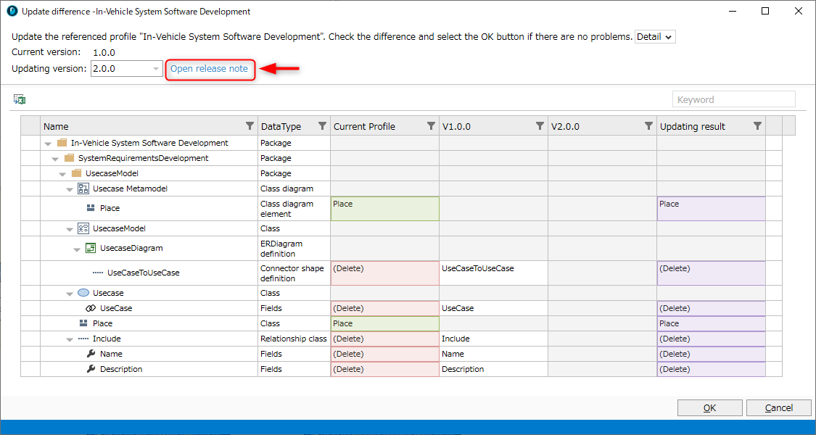The image size is (816, 435).
Task: Open the Updating version 2.0.0 dropdown
Action: (127, 69)
